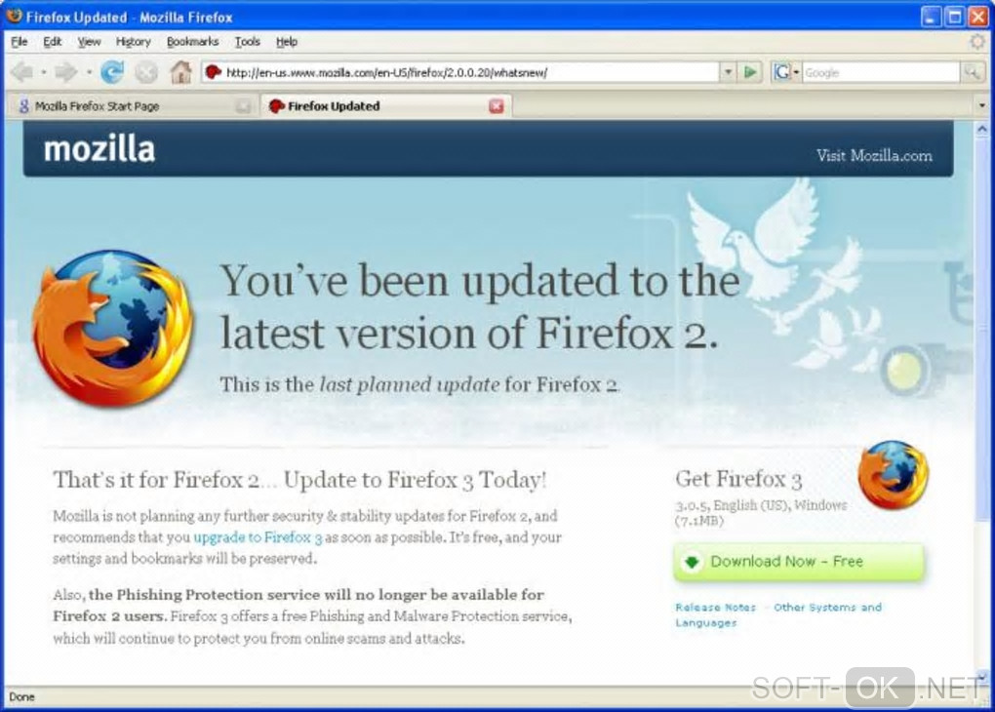Image resolution: width=995 pixels, height=712 pixels.
Task: Click the last planned update text
Action: pyautogui.click(x=409, y=384)
